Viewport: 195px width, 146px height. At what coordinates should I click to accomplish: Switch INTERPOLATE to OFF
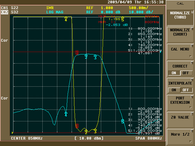(186, 90)
